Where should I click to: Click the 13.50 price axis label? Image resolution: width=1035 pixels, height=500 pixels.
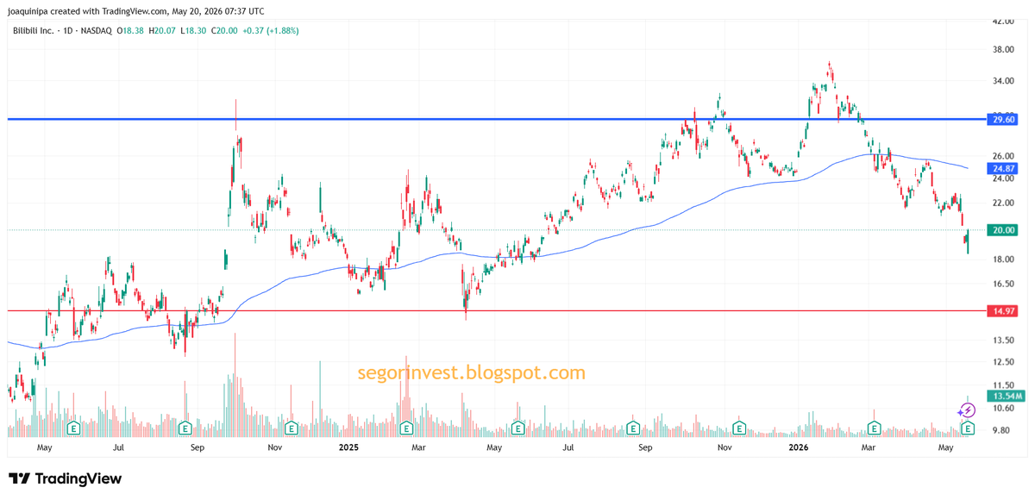tap(1003, 341)
